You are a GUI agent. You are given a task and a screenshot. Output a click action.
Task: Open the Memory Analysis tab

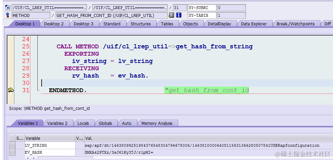[157, 123]
